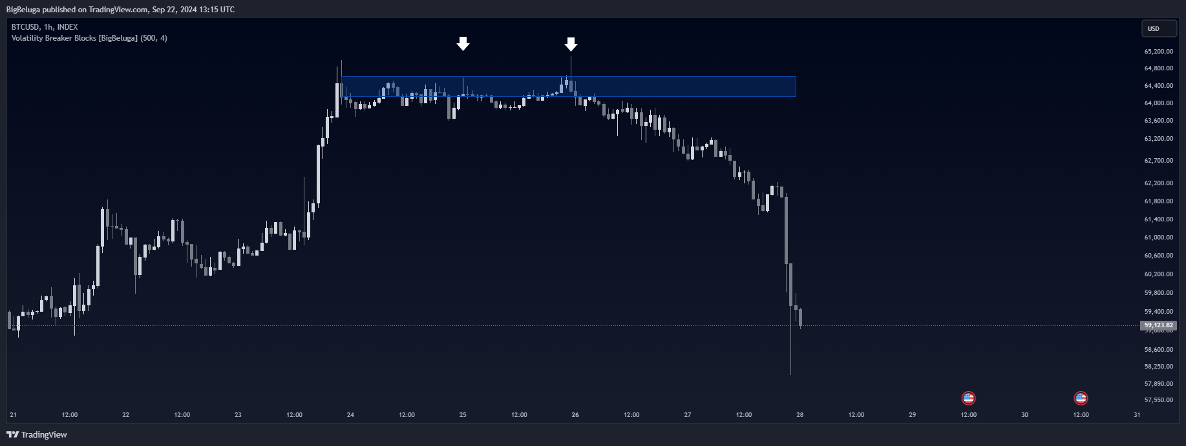
Task: Click the second US flag event icon
Action: [x=1081, y=398]
